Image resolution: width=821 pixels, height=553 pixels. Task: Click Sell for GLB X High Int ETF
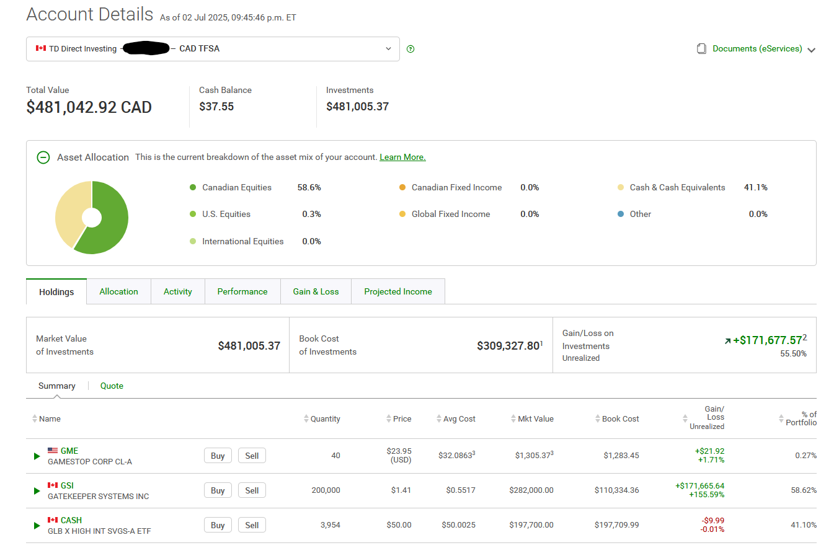pyautogui.click(x=252, y=525)
